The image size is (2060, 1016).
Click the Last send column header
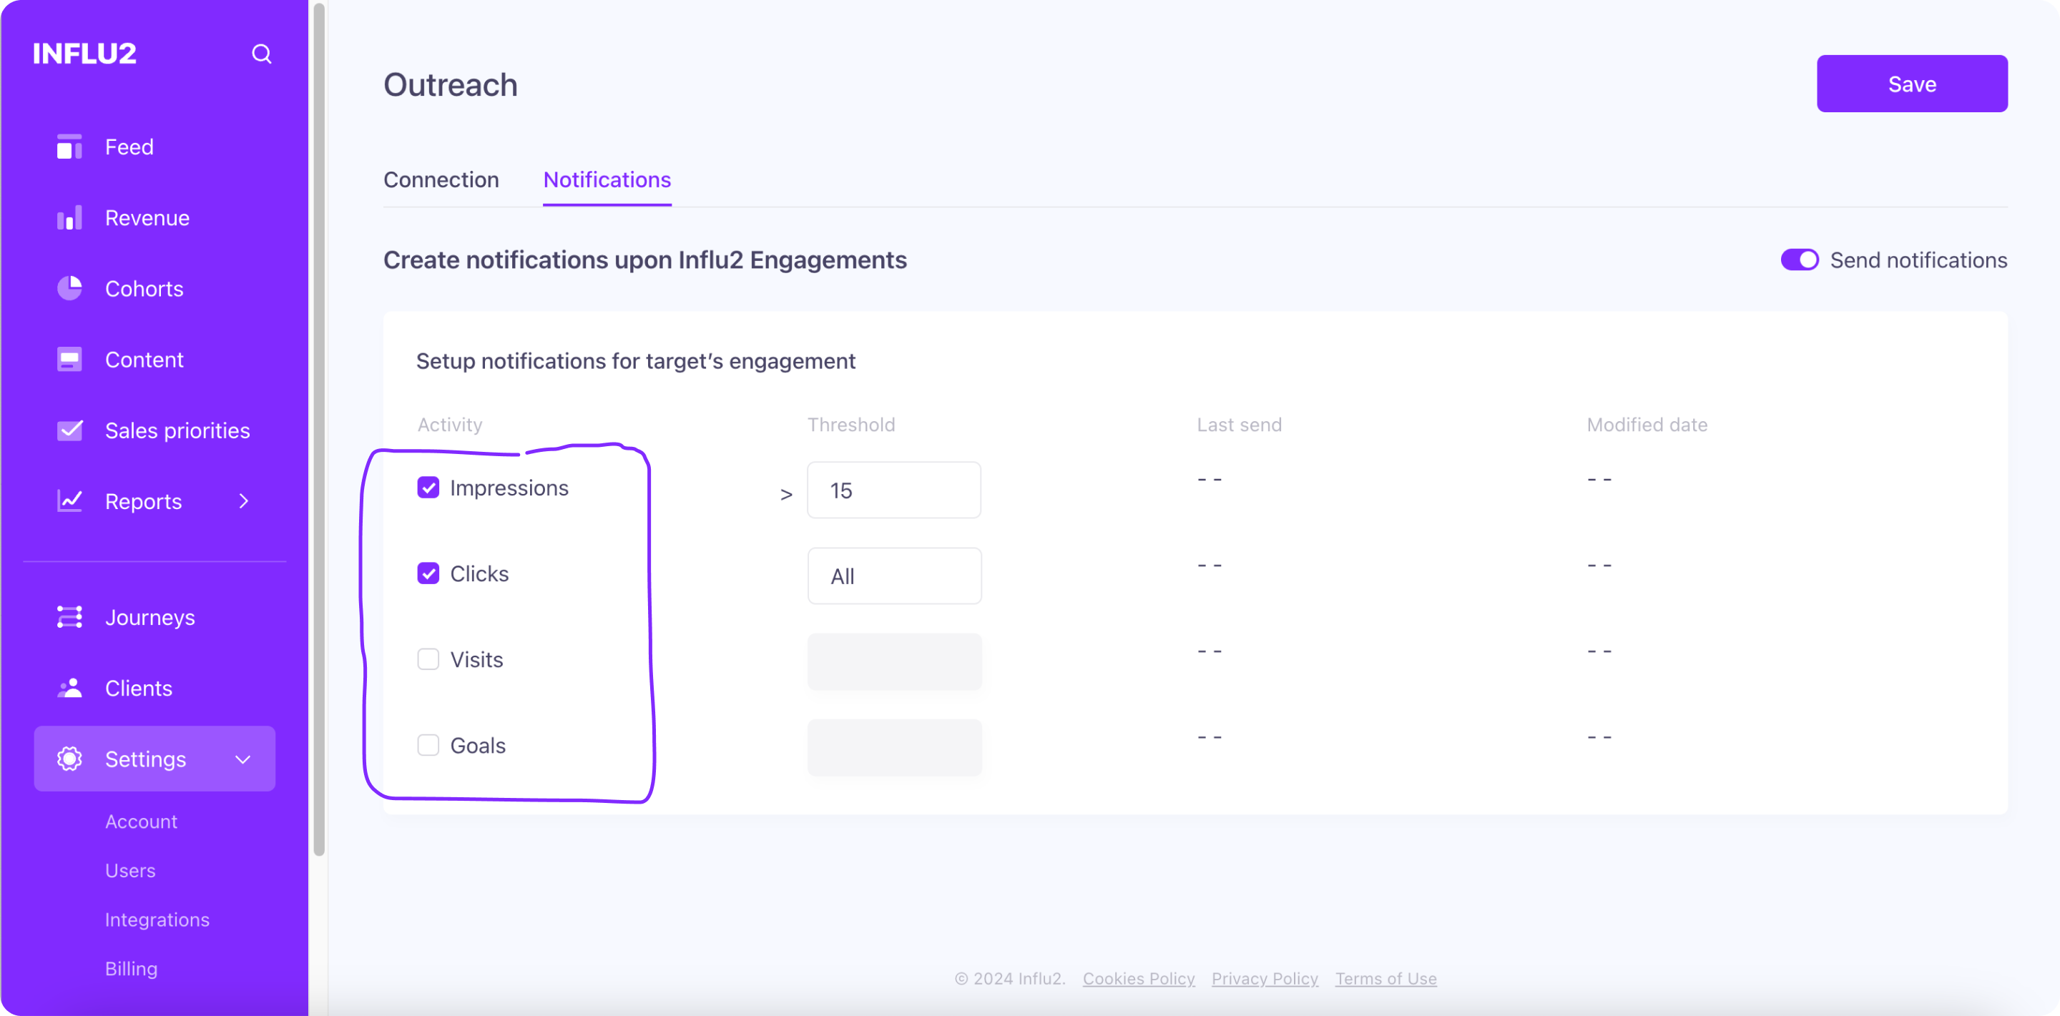point(1239,425)
